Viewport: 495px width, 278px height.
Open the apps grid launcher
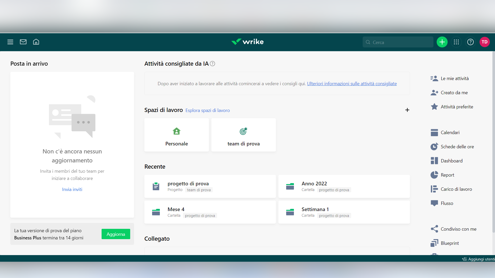[456, 42]
